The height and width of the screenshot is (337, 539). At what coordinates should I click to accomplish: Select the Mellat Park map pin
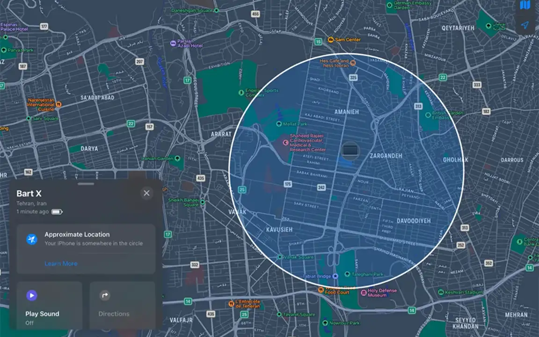point(279,124)
